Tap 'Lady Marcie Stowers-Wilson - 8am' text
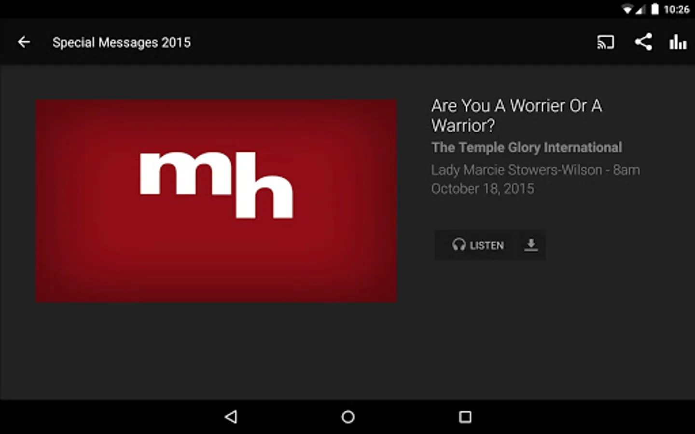Screen dimensions: 695x434 pos(535,170)
